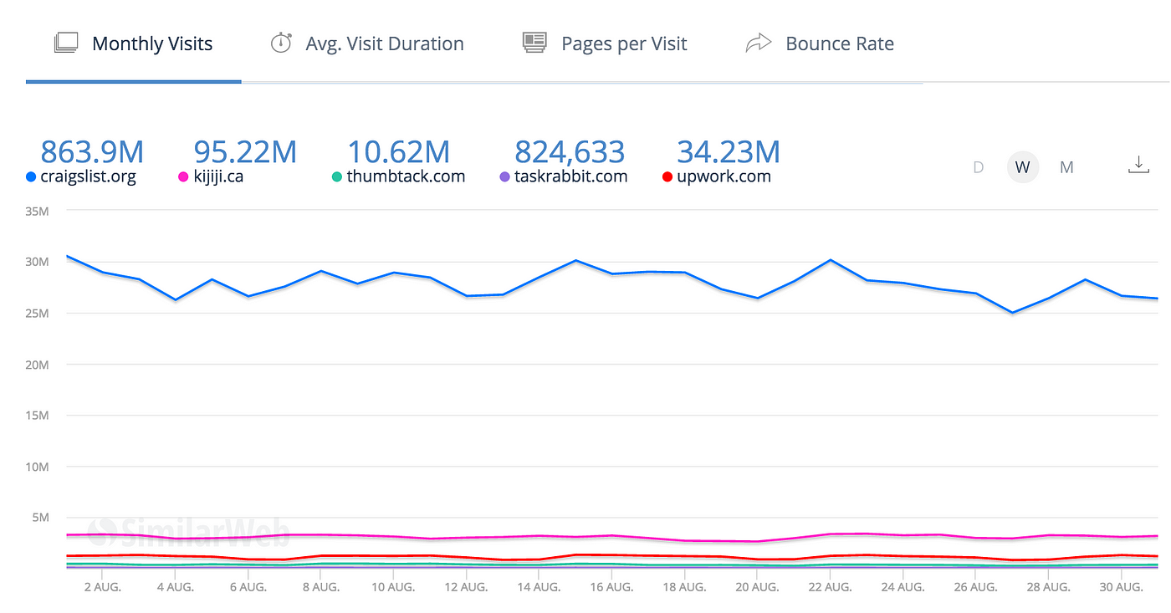Click the 30 AUG. x-axis label
This screenshot has height=613, width=1171.
[x=1120, y=587]
